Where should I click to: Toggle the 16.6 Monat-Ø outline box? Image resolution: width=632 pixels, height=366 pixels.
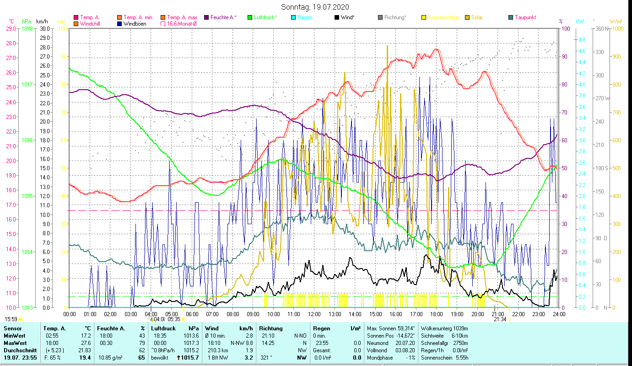163,24
